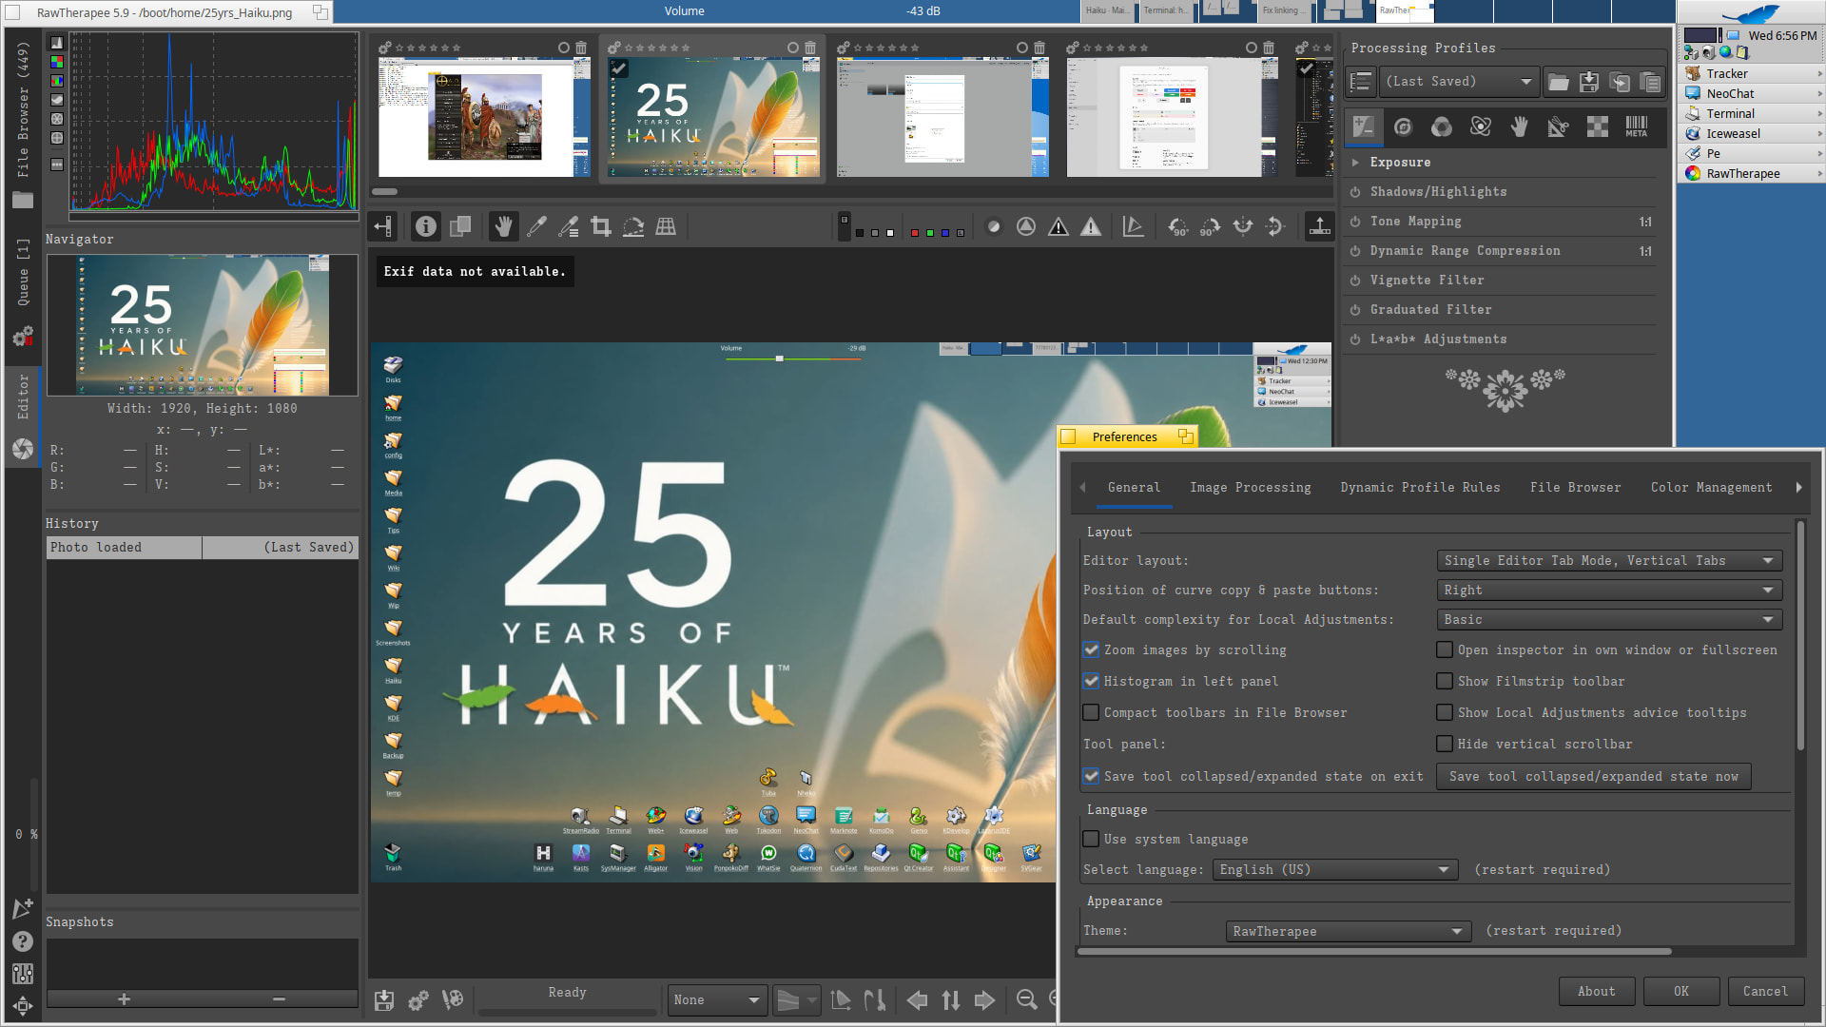Enable Show Local Adjustments advice tooltips
The height and width of the screenshot is (1027, 1826).
point(1445,713)
